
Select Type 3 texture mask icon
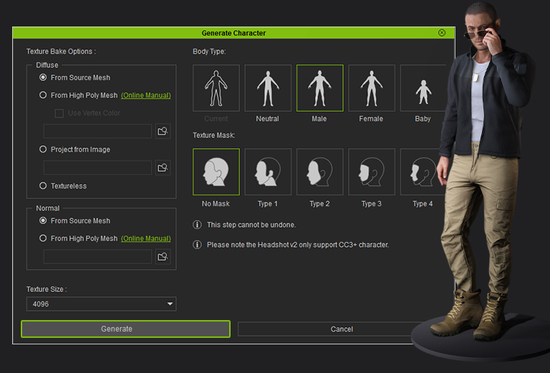tap(371, 172)
